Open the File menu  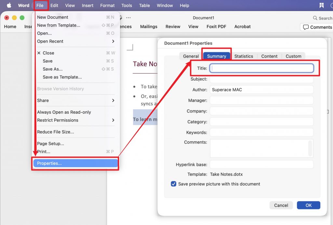40,6
